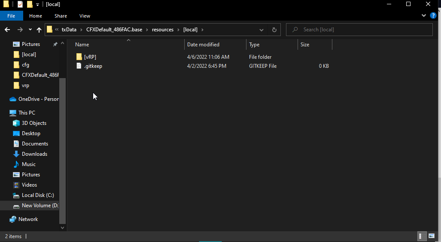Refresh the [local] folder view
Image resolution: width=441 pixels, height=242 pixels.
[274, 30]
